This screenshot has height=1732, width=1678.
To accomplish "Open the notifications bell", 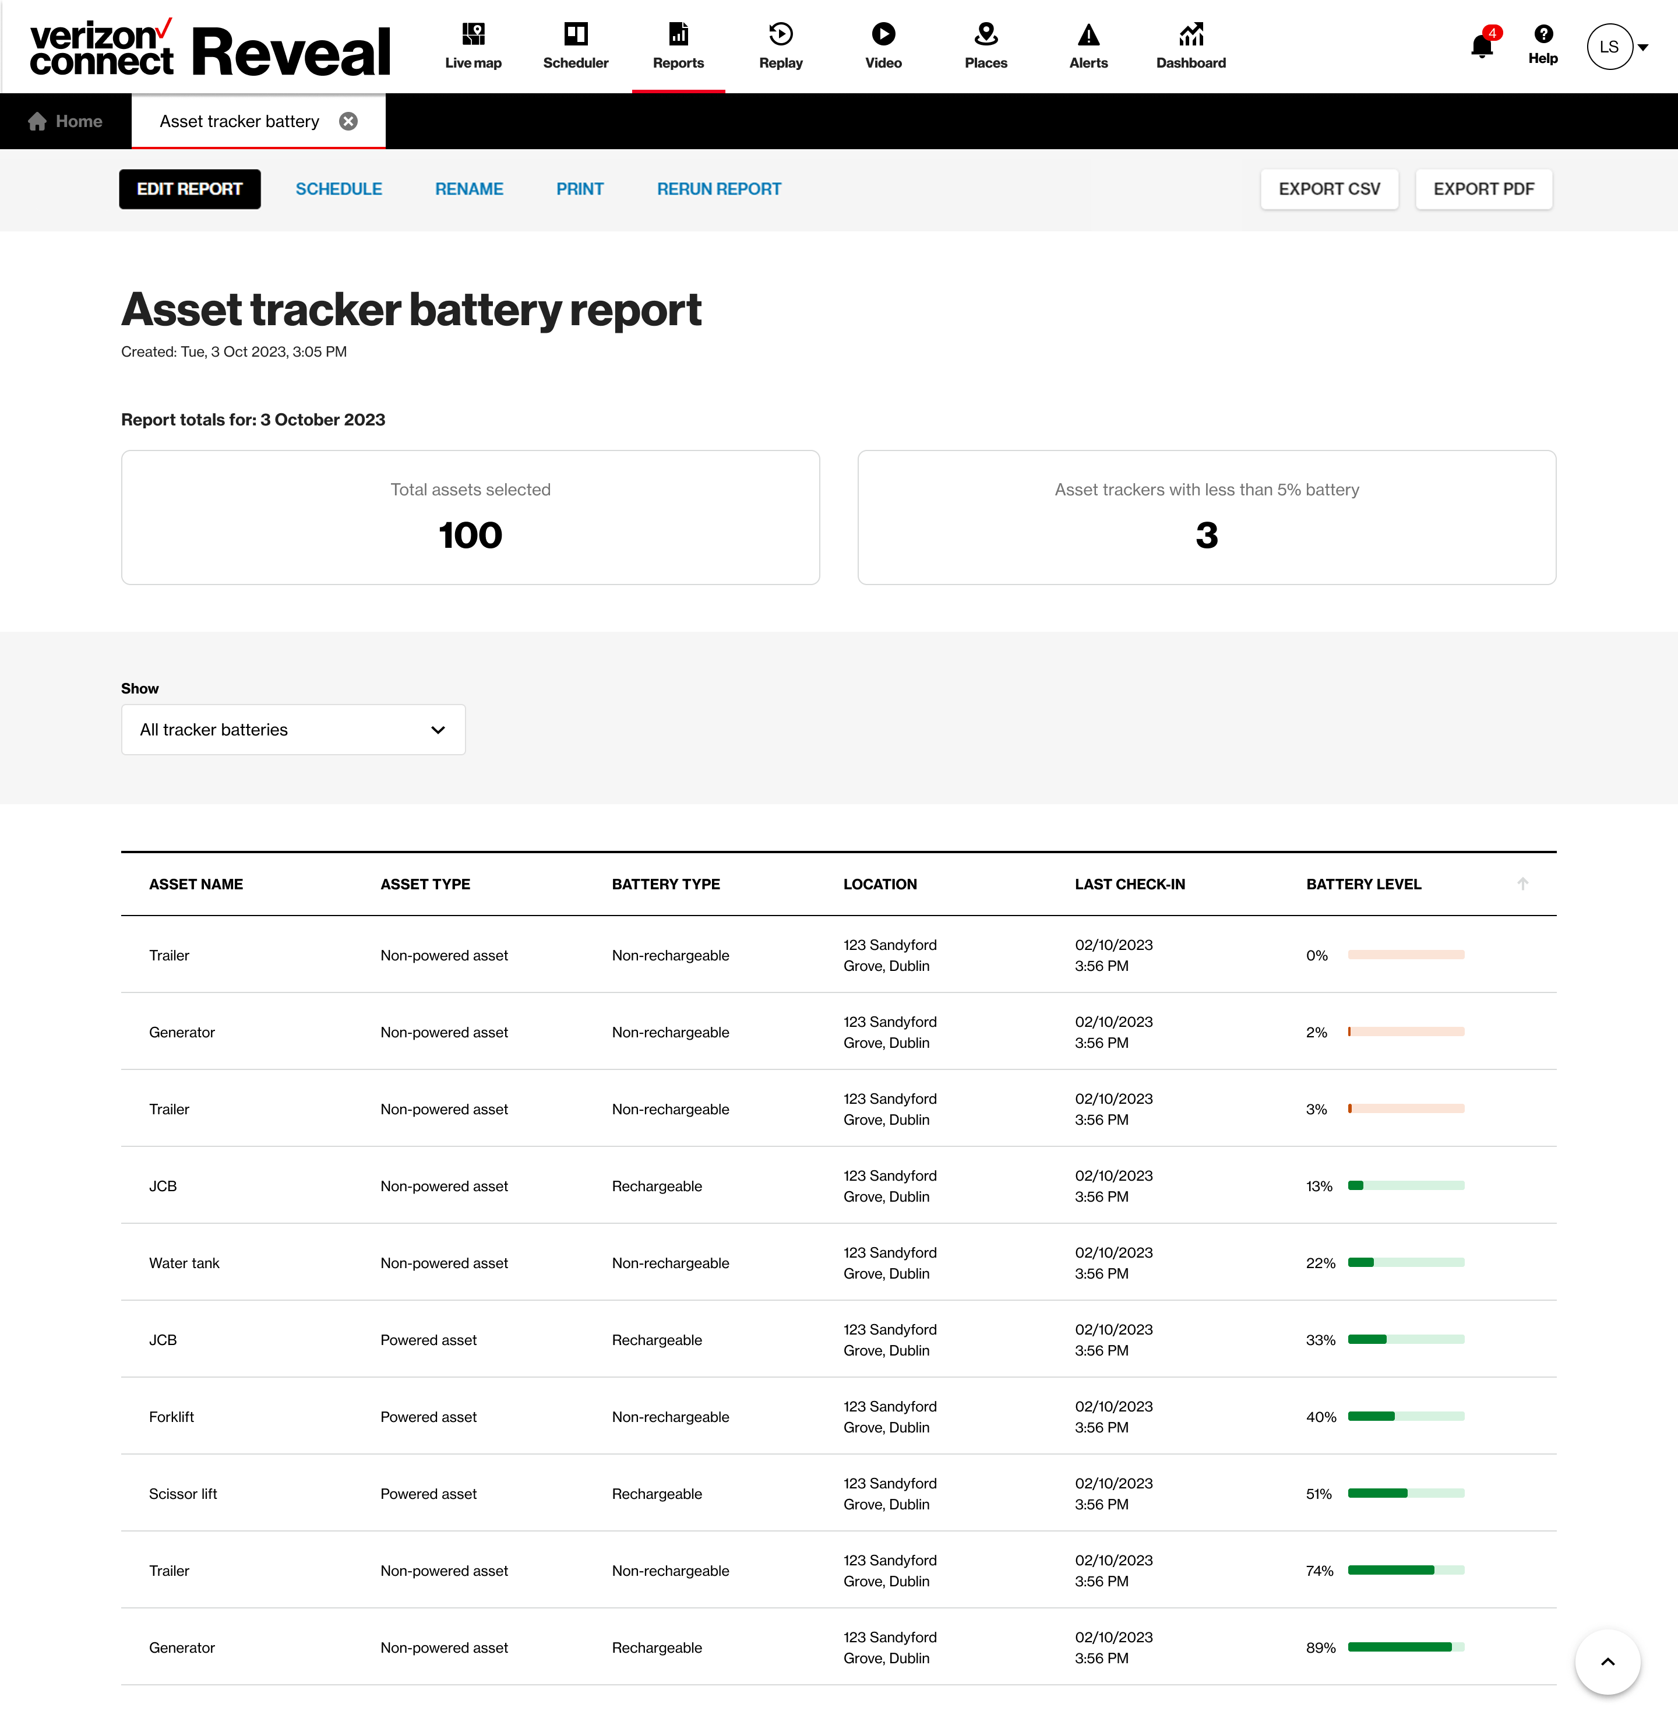I will click(x=1482, y=46).
